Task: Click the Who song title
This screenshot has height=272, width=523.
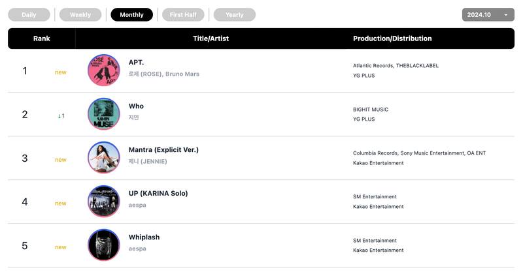Action: coord(136,106)
